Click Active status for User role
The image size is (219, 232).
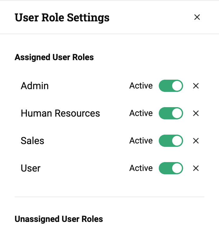pos(141,168)
